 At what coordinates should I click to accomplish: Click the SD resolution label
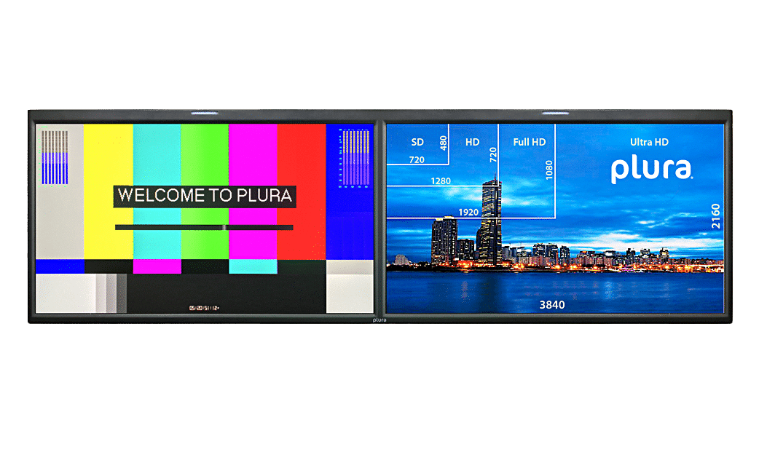click(417, 142)
